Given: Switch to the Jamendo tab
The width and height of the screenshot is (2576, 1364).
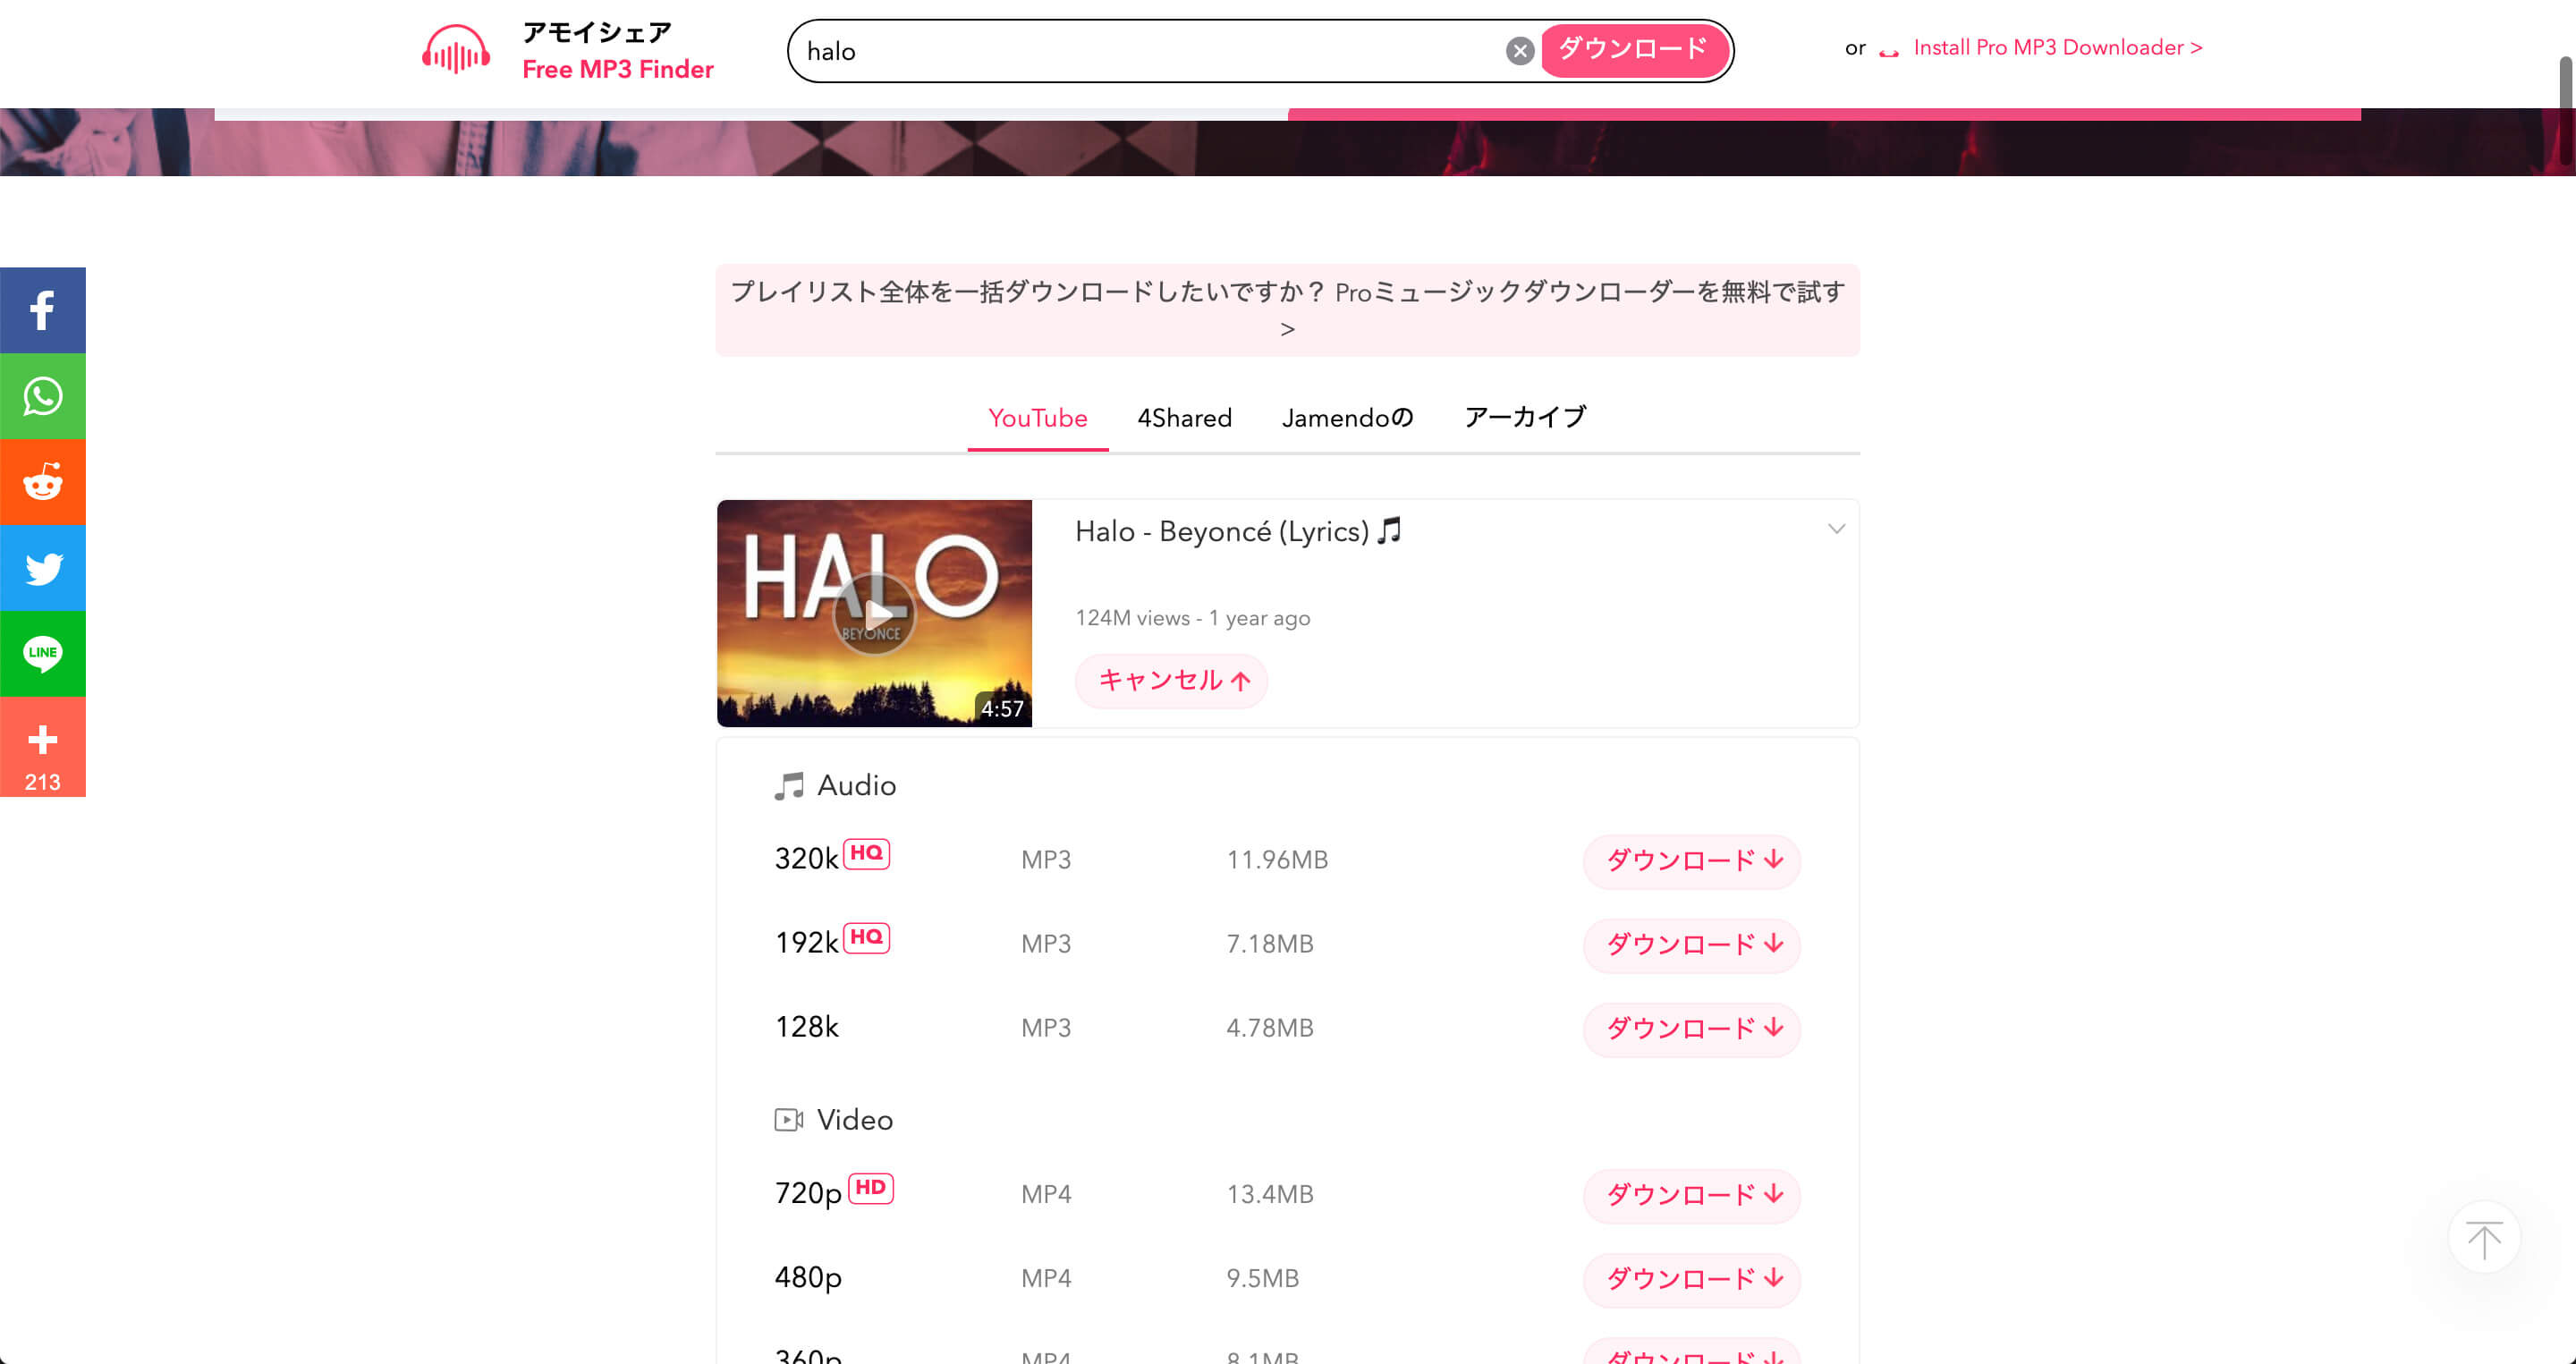Looking at the screenshot, I should click(x=1347, y=418).
